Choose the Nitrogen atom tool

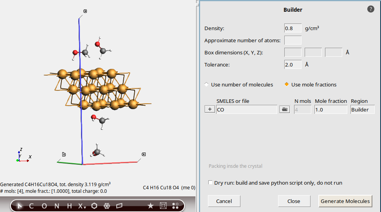tap(57, 206)
